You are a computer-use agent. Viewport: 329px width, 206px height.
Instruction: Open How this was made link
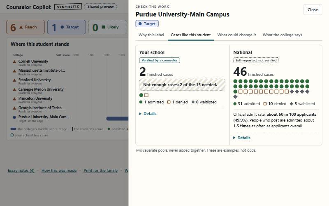(59, 171)
